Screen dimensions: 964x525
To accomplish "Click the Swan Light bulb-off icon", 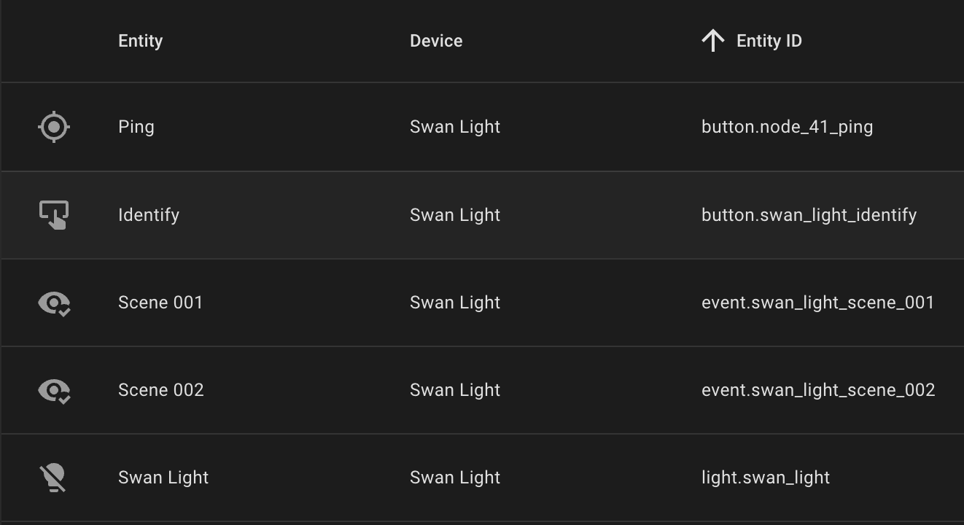I will coord(53,478).
